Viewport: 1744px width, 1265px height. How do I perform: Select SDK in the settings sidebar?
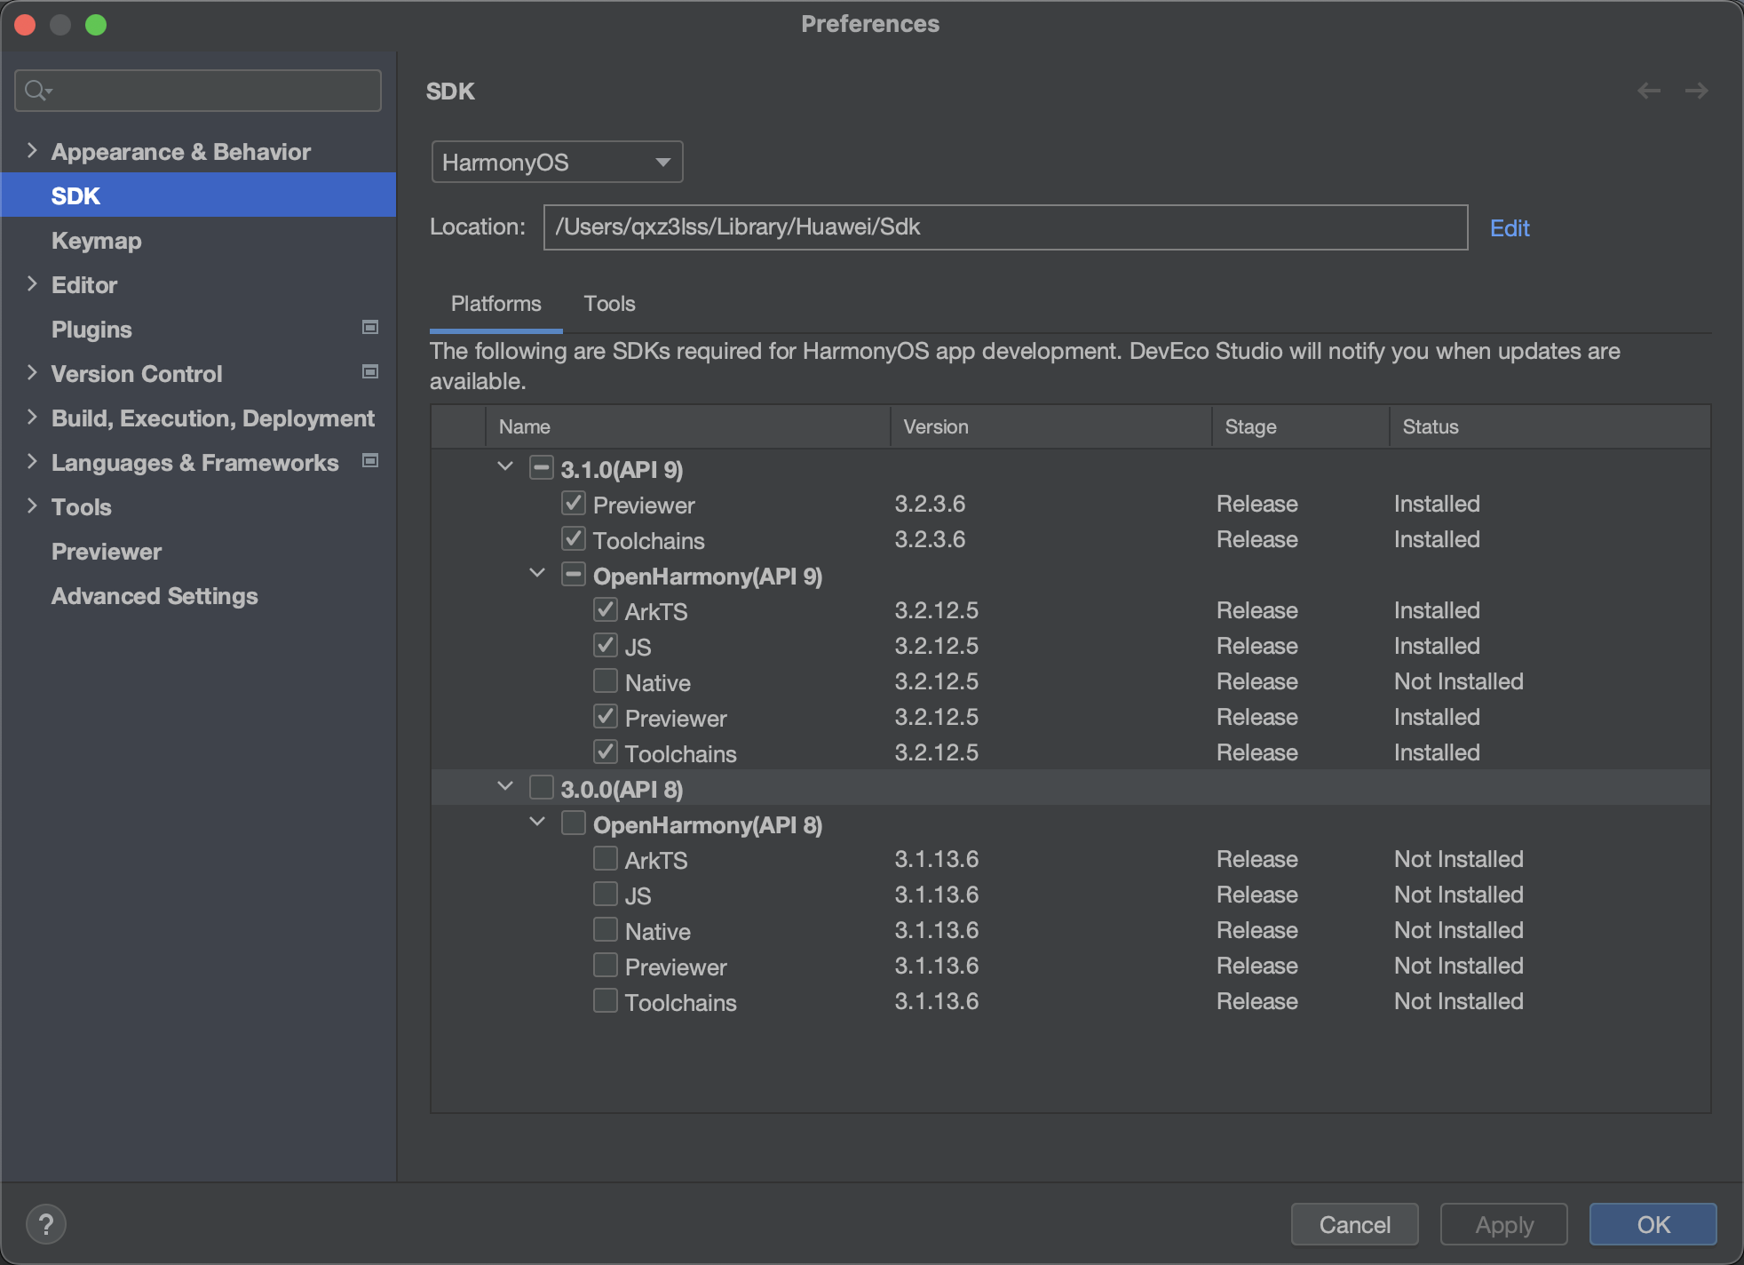tap(198, 195)
